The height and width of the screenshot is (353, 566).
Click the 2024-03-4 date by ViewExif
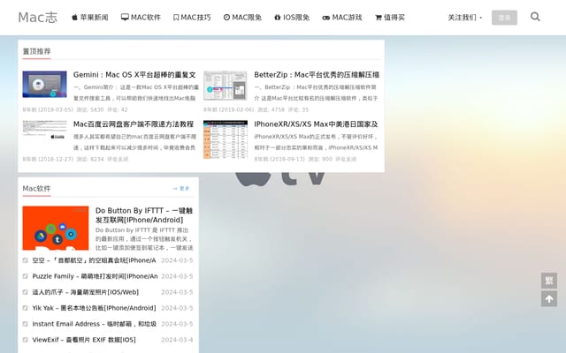177,339
